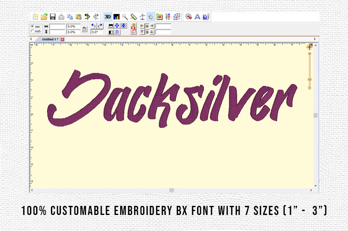This screenshot has height=231, width=348.
Task: Click the zoom-in plus on the slider
Action: (x=310, y=54)
